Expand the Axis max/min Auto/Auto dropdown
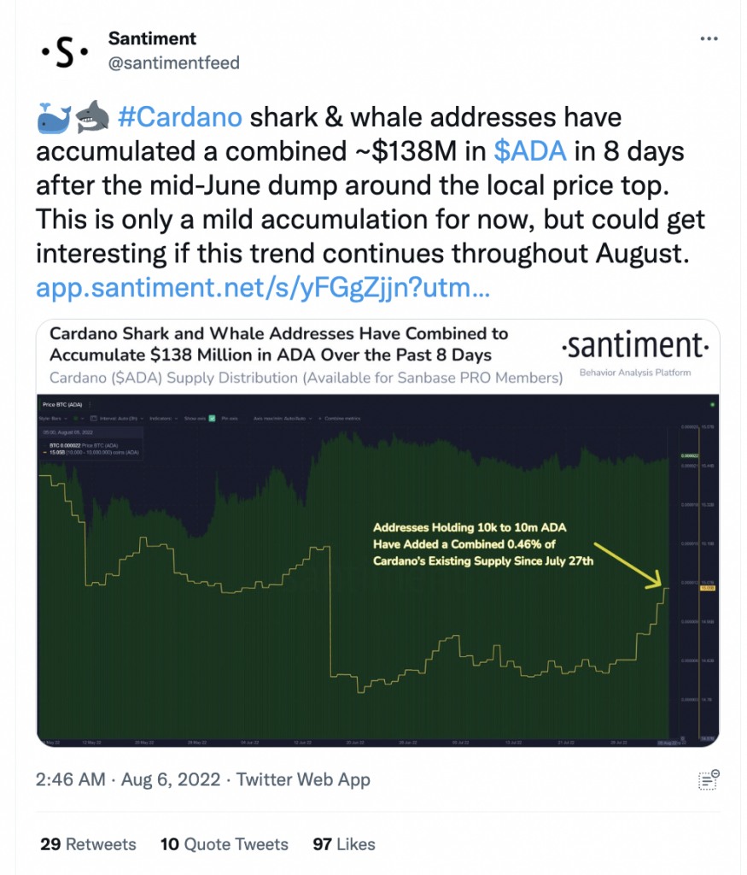 click(283, 419)
